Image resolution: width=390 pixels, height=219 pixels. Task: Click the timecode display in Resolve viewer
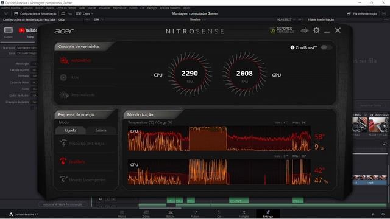(x=285, y=19)
